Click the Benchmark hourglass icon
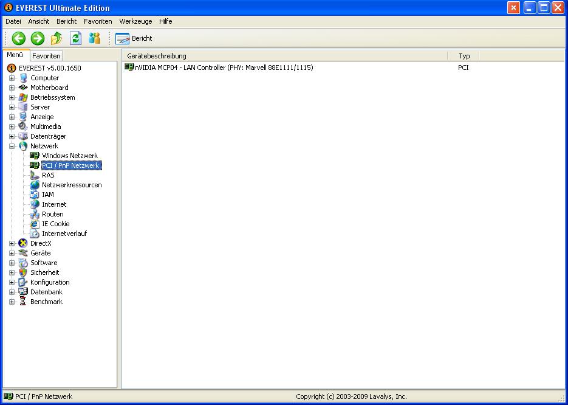 (x=23, y=302)
